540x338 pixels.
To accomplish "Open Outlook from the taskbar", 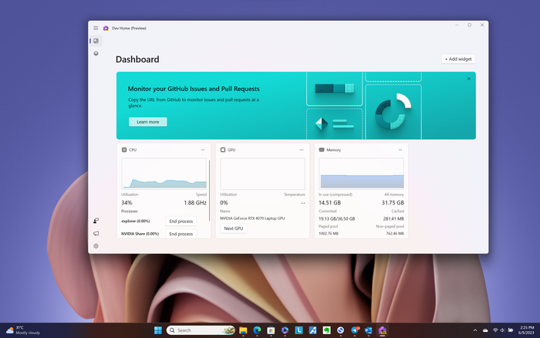I will click(369, 330).
